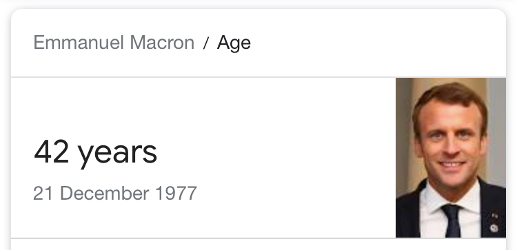
Task: Click the word December in the date
Action: point(105,194)
